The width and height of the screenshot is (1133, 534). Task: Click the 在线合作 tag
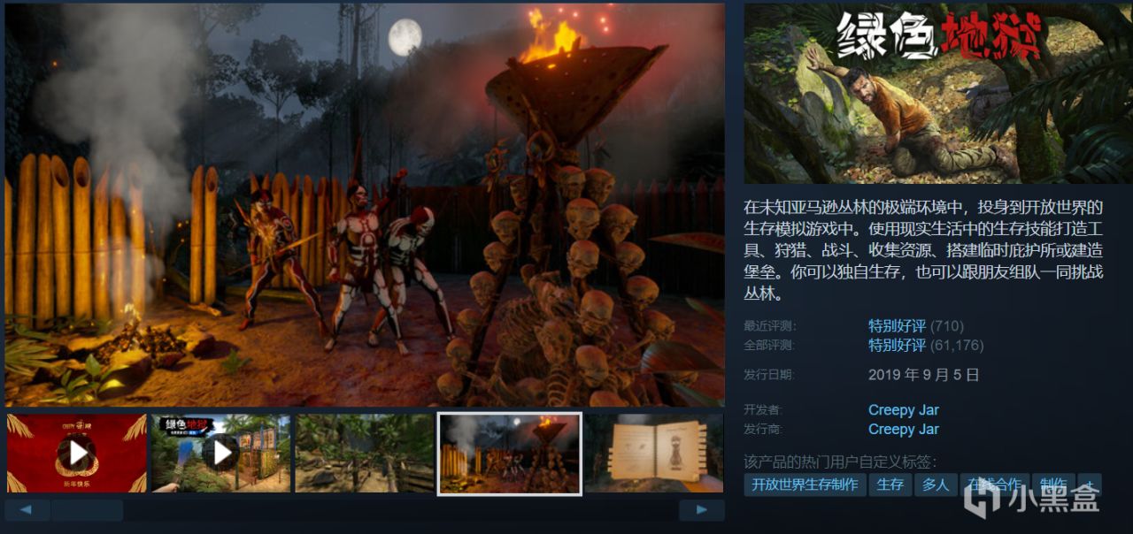coord(993,484)
